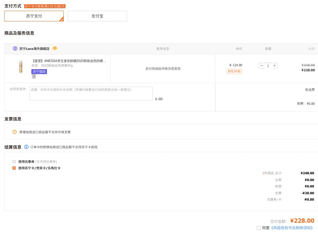Open the 【直营】ANESSA资生堂安耐晒 product title
Viewport: 318px width, 232px height.
pos(69,61)
